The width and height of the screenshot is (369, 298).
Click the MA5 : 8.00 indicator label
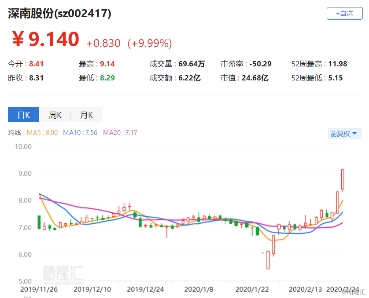click(42, 133)
